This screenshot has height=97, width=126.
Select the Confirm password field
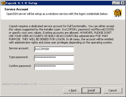[54, 67]
